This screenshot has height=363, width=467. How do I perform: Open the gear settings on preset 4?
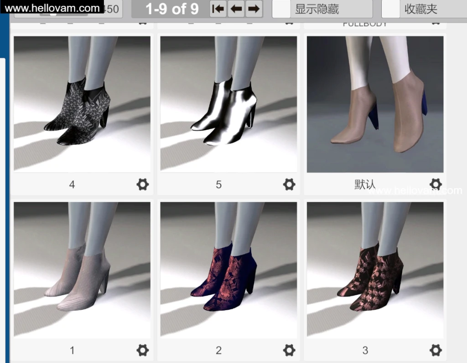tap(143, 184)
